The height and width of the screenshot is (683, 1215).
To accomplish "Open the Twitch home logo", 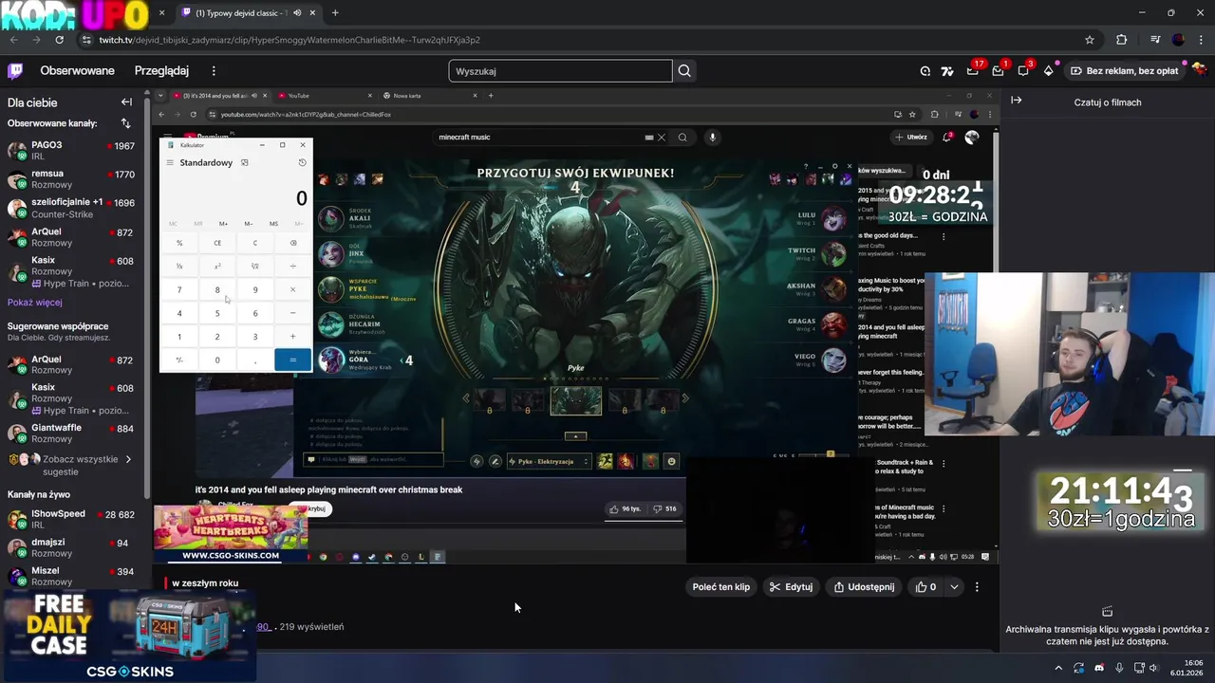I will (15, 70).
